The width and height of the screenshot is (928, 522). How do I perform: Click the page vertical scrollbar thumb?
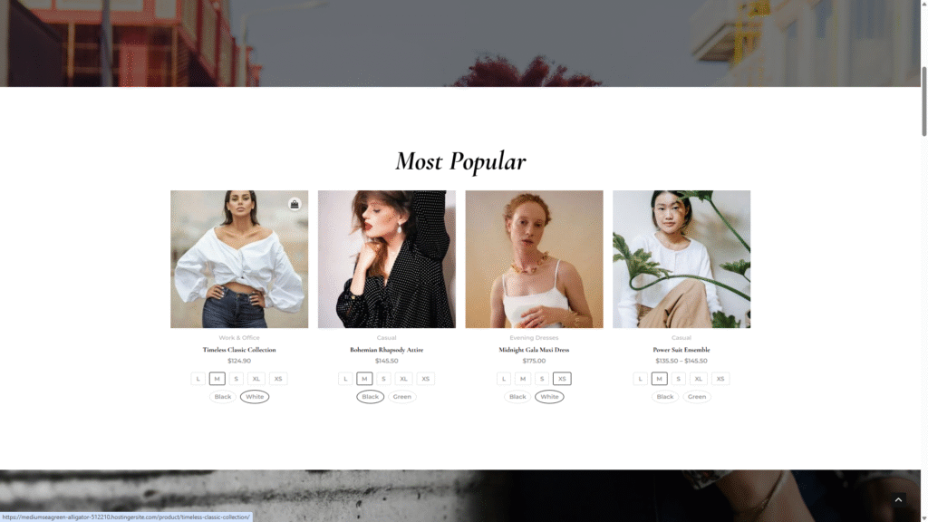coord(923,101)
